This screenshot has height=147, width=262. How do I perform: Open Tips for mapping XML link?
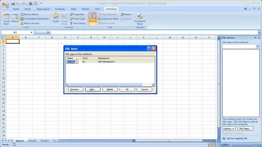coord(237,138)
